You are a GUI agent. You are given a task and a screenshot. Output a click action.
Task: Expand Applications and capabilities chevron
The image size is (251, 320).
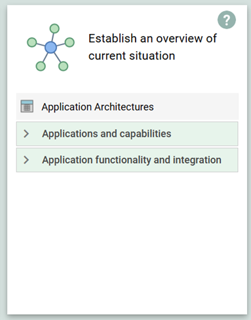pyautogui.click(x=26, y=133)
